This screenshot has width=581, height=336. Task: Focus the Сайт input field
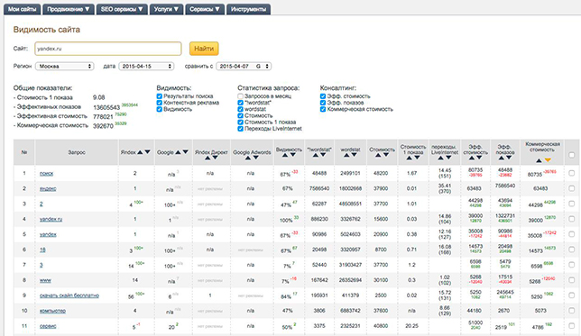point(108,49)
